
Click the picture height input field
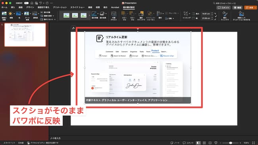pyautogui.click(x=206, y=14)
